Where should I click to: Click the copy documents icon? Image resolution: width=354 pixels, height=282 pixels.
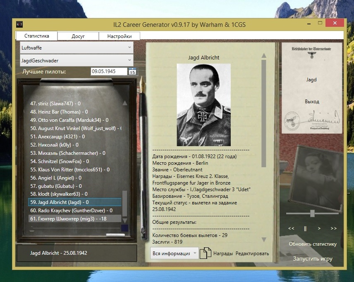(206, 253)
